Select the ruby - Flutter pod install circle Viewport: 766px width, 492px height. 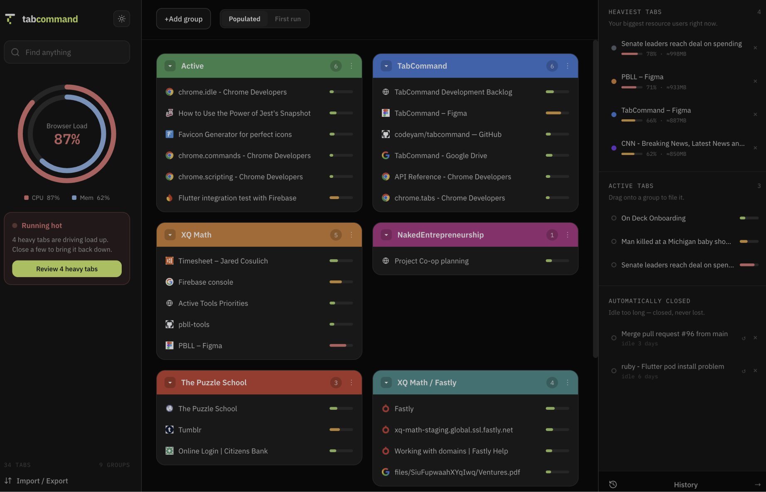pyautogui.click(x=614, y=371)
